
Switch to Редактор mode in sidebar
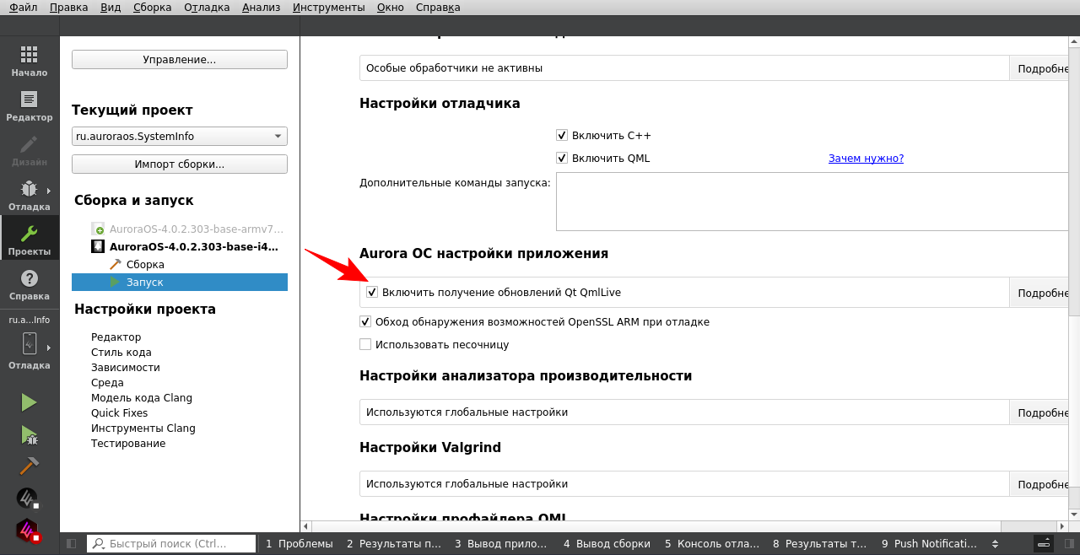[x=29, y=105]
